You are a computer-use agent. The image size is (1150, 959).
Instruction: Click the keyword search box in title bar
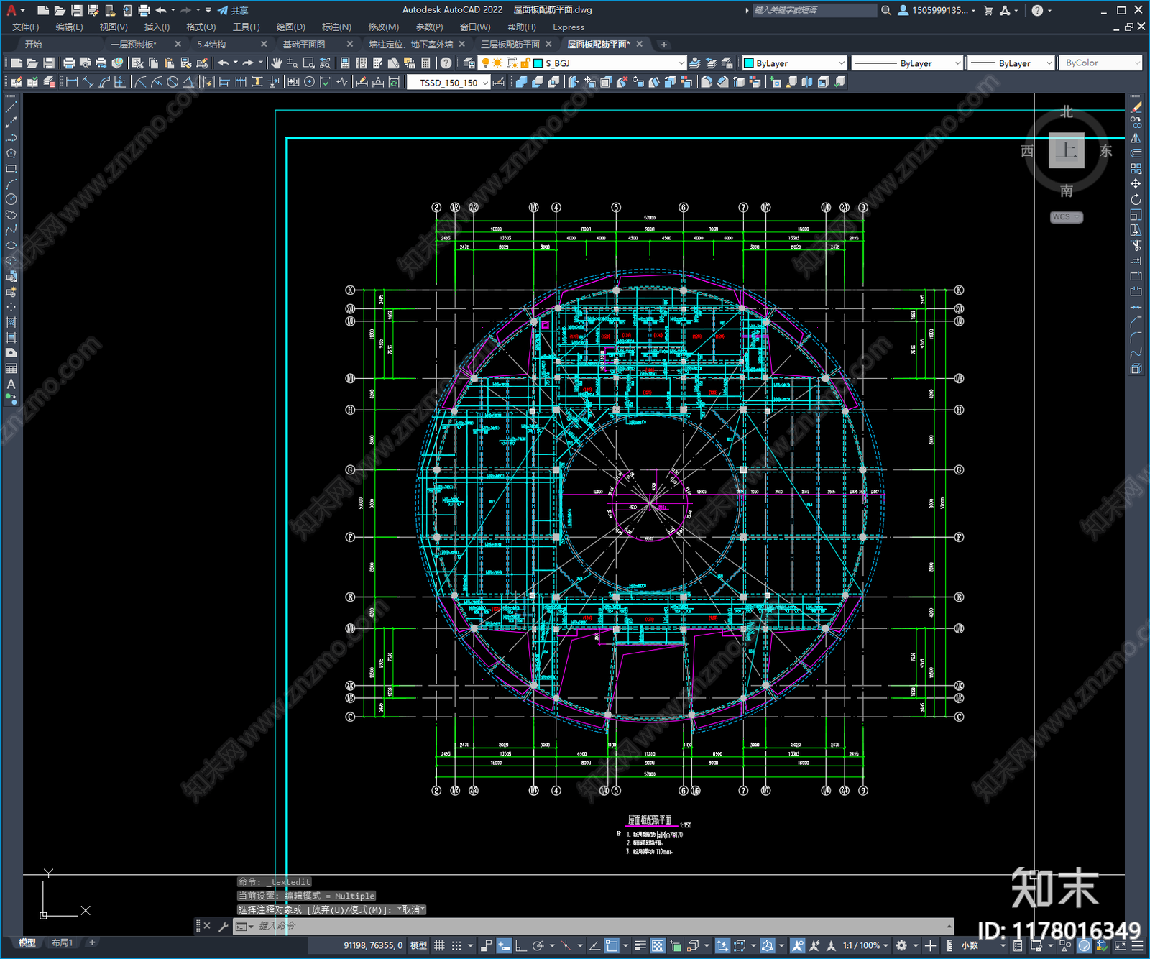click(814, 10)
